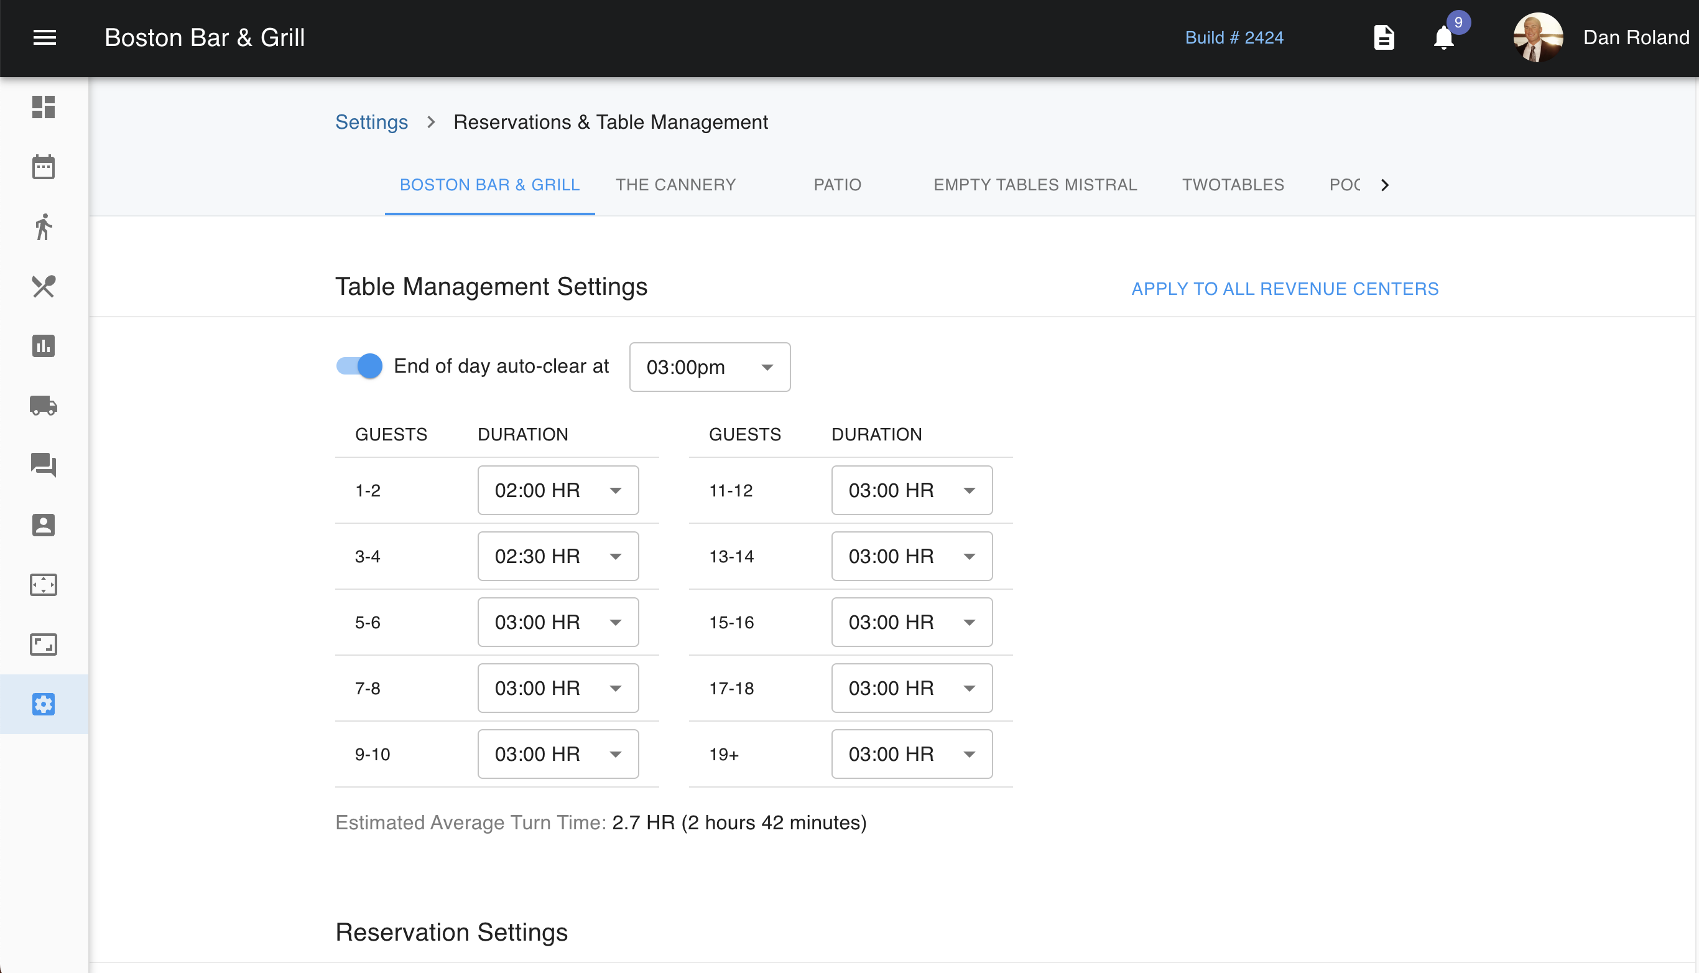Open the calendar reservations sidebar icon

click(x=44, y=167)
